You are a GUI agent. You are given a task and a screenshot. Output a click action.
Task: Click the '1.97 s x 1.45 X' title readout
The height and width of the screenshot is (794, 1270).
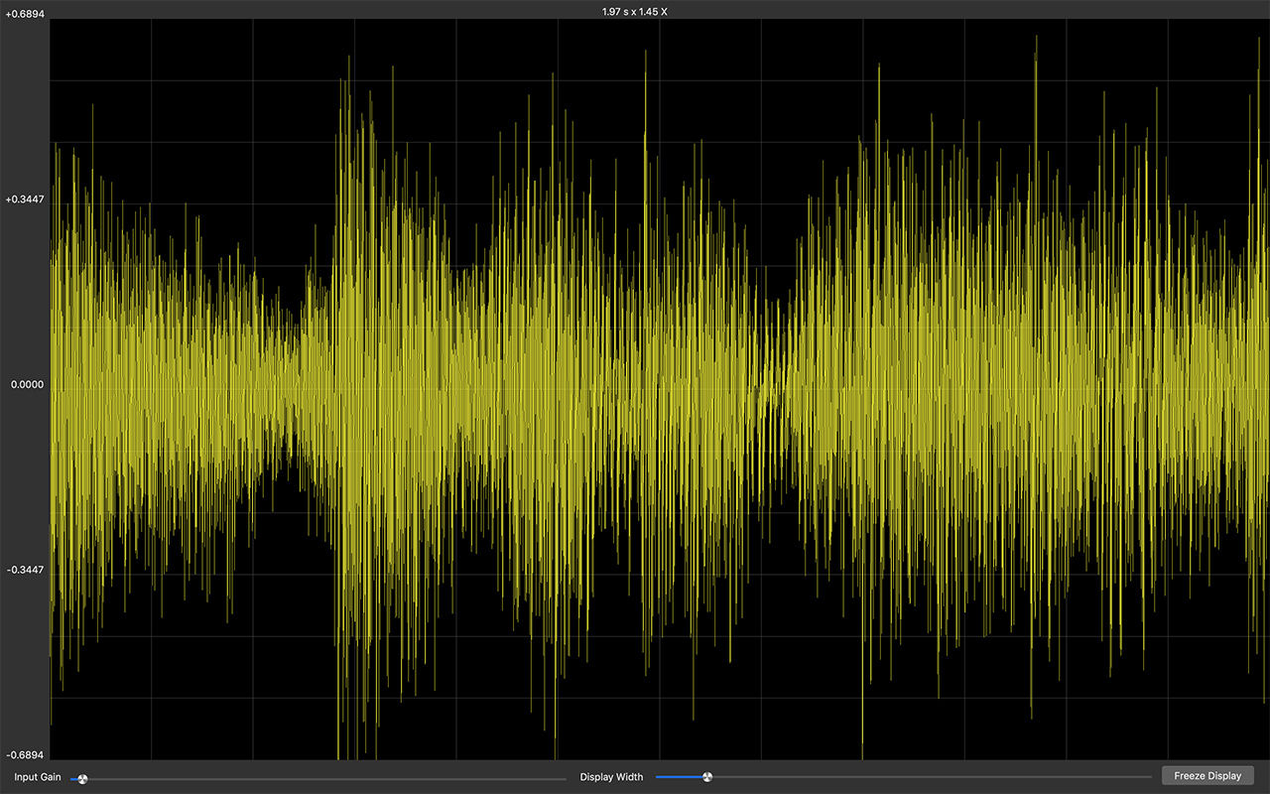(x=635, y=11)
